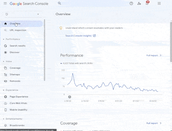Collapse the Enhancements sidebar section

pyautogui.click(x=3, y=119)
